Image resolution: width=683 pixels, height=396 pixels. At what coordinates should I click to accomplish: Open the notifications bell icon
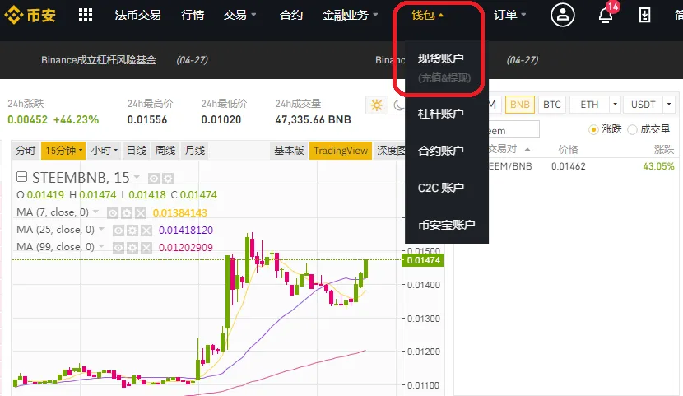pos(605,16)
